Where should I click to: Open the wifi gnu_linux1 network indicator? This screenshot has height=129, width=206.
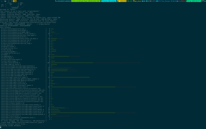(x=137, y=1)
